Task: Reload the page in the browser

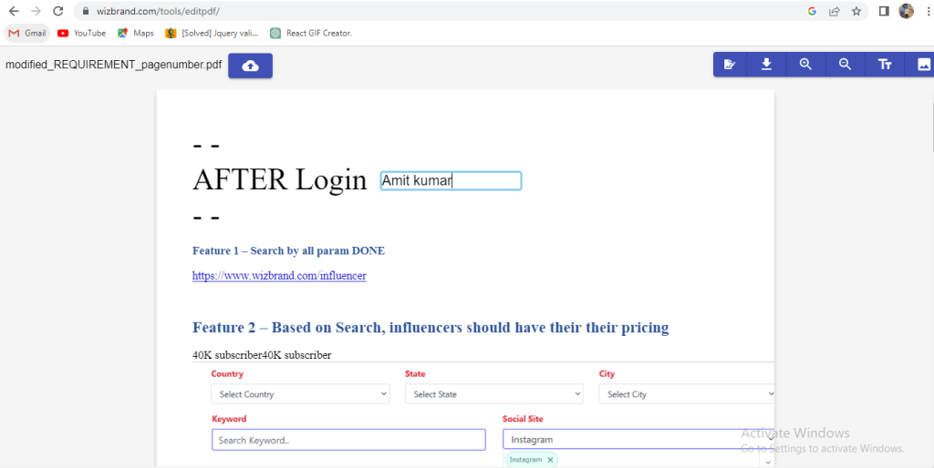Action: [58, 12]
